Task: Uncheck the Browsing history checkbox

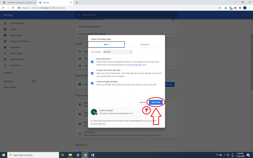Action: (x=92, y=62)
